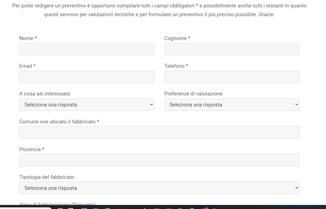Click the Telefono input field
The height and width of the screenshot is (209, 326).
coord(232,77)
